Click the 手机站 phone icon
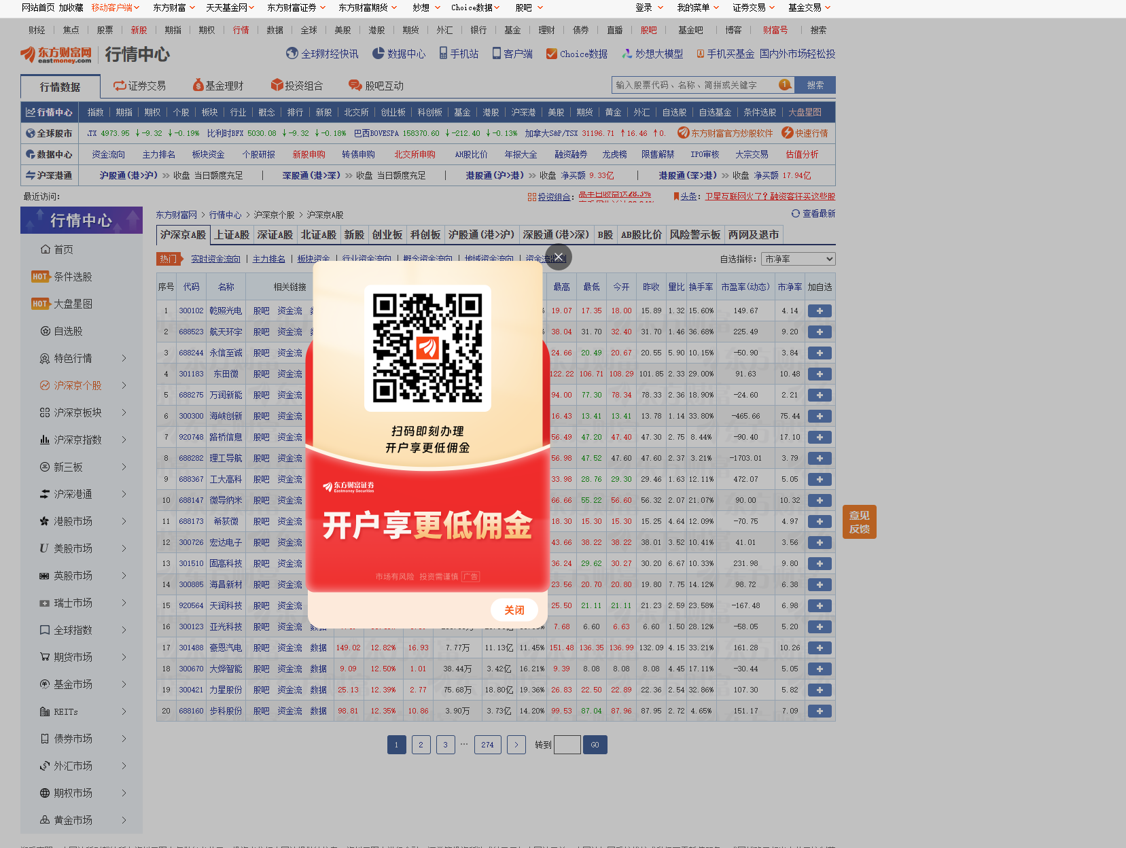1126x848 pixels. click(443, 53)
